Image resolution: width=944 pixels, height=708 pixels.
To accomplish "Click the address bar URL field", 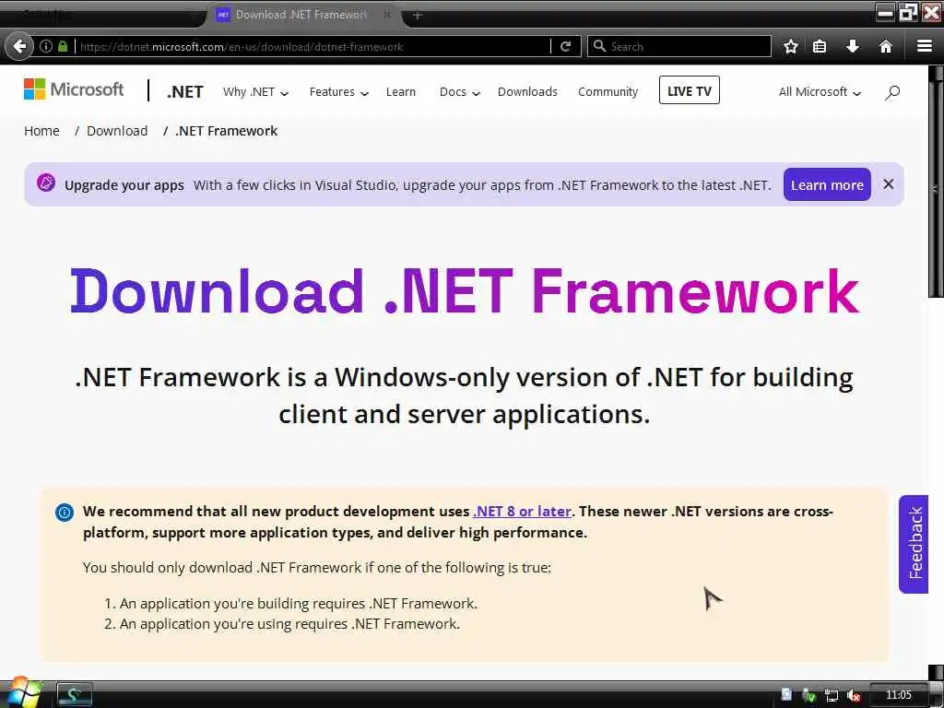I will (313, 46).
